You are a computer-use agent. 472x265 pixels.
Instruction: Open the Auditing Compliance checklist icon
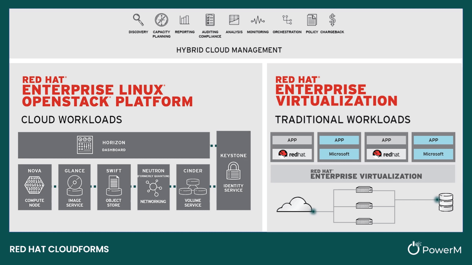[x=210, y=20]
